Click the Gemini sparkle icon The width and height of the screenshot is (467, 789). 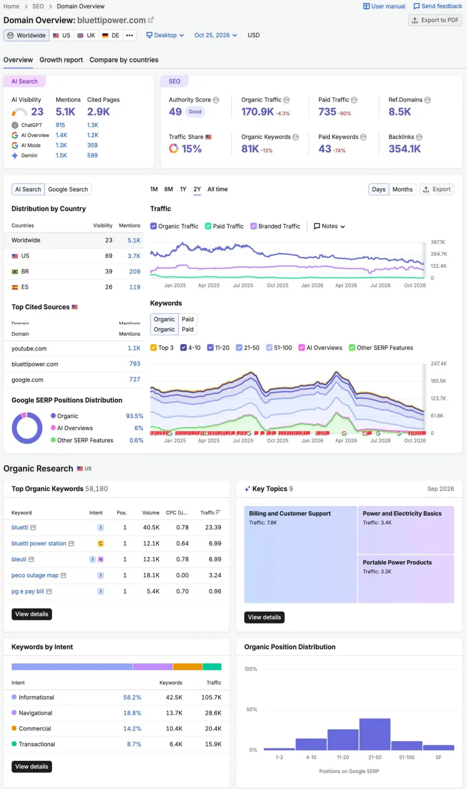pos(15,156)
